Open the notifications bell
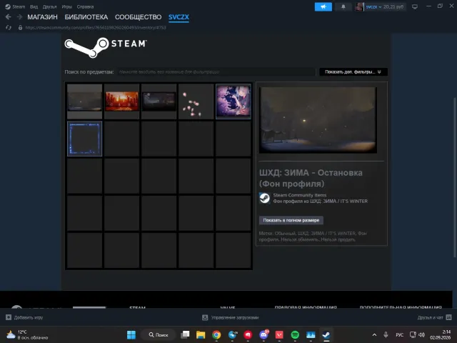 (x=343, y=6)
